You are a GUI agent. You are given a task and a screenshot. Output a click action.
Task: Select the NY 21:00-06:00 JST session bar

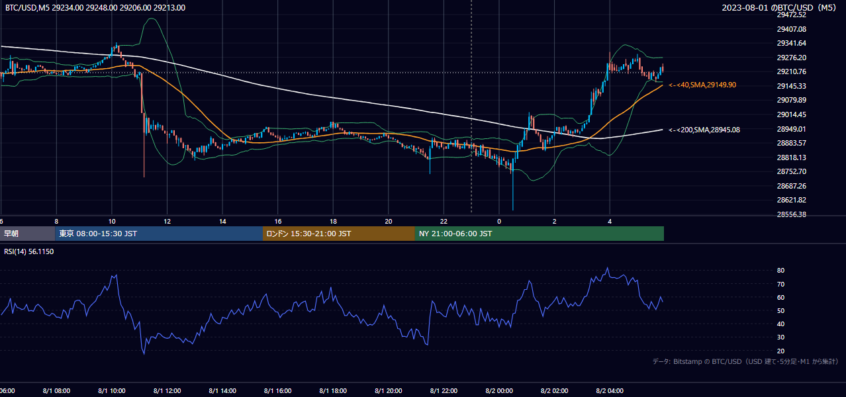pyautogui.click(x=540, y=234)
